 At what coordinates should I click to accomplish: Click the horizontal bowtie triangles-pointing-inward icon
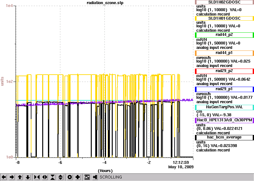[37, 177]
